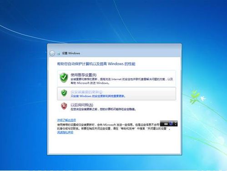227x171 pixels.
Task: Click the heading text 帮助您自动保护计算机以及提高 Windows 的性能
Action: click(96, 64)
